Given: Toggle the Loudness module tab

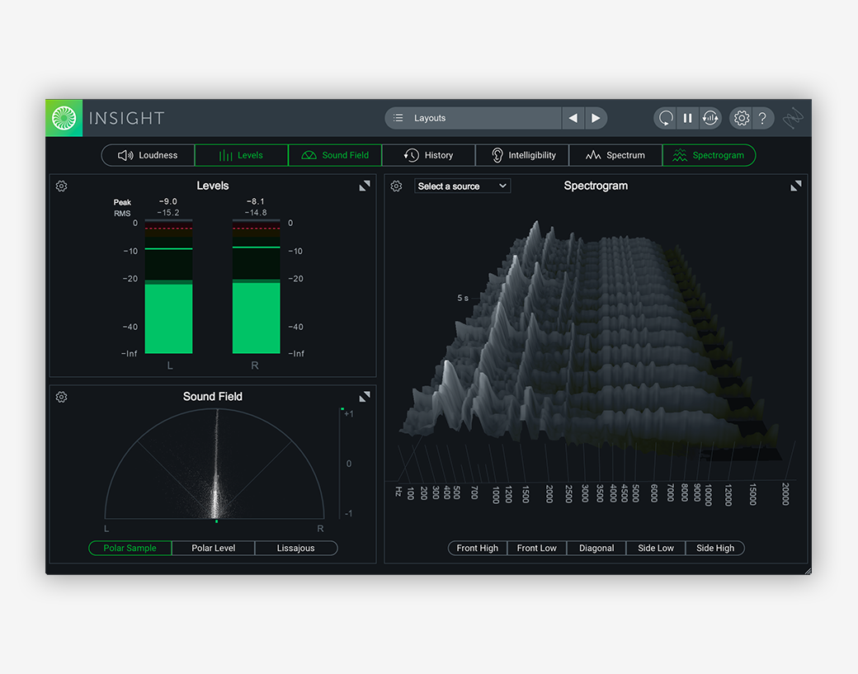Looking at the screenshot, I should (148, 155).
